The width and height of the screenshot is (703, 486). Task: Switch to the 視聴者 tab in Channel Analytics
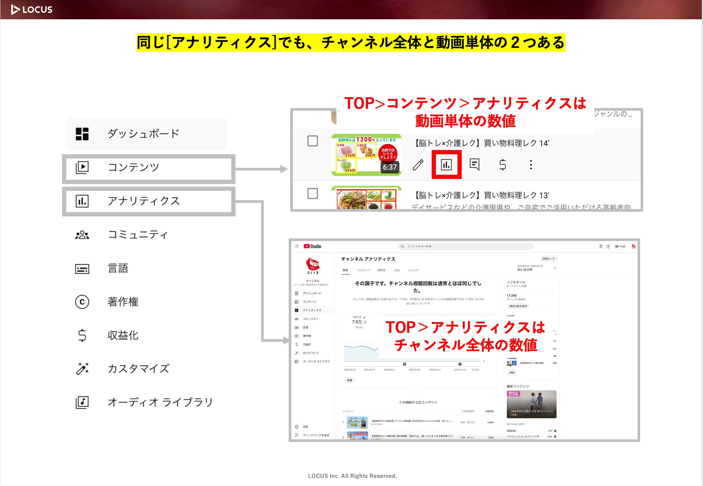381,270
